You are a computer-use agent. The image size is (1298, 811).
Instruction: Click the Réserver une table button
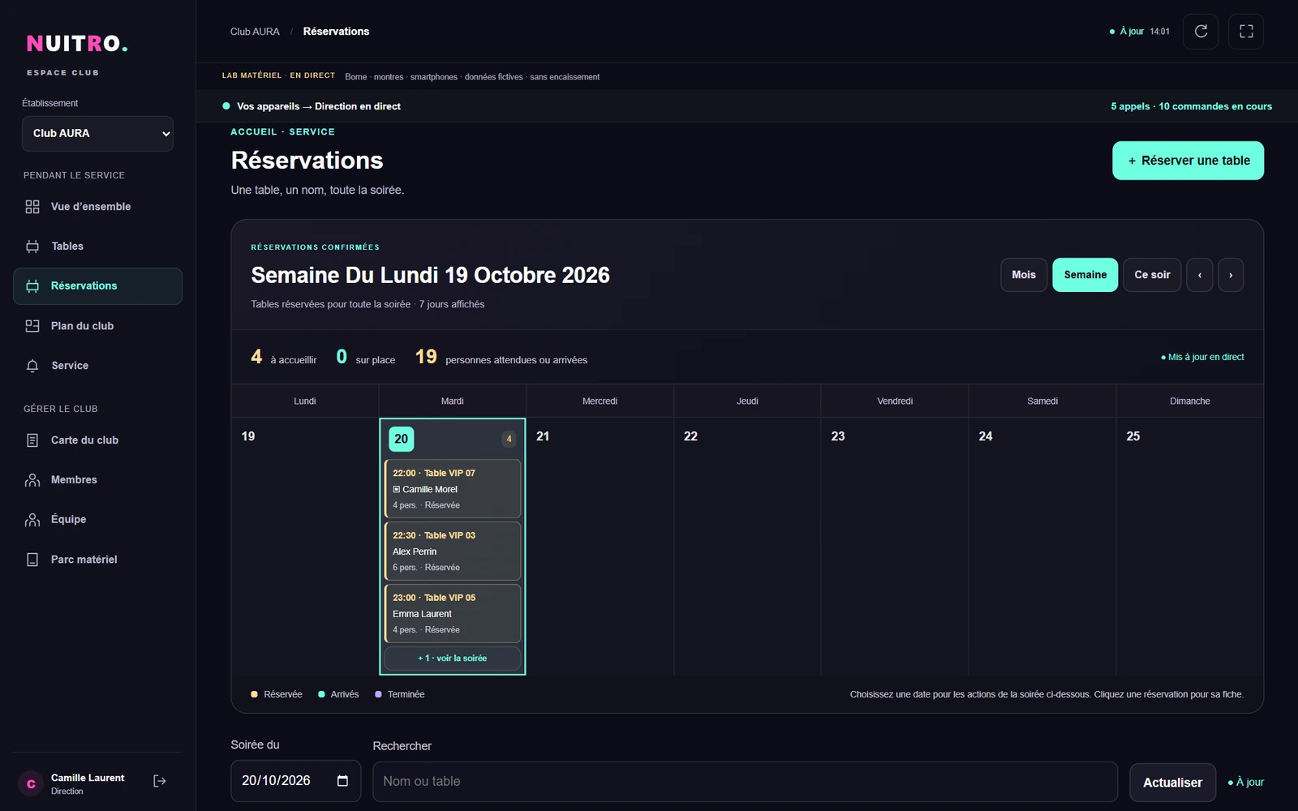[1188, 161]
